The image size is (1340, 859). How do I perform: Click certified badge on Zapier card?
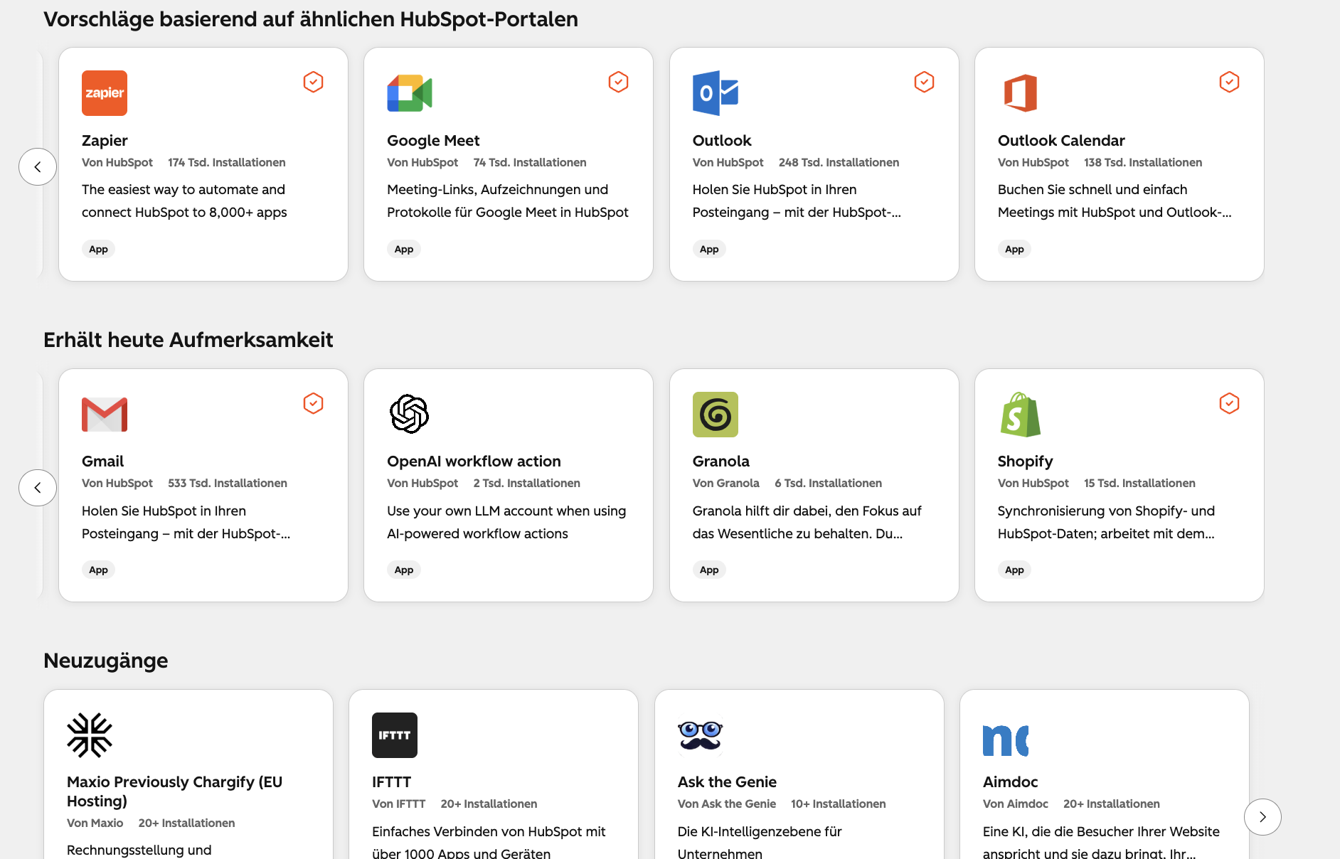tap(313, 82)
